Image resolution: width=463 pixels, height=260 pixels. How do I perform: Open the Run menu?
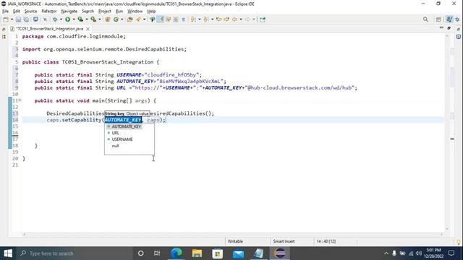[x=119, y=12]
